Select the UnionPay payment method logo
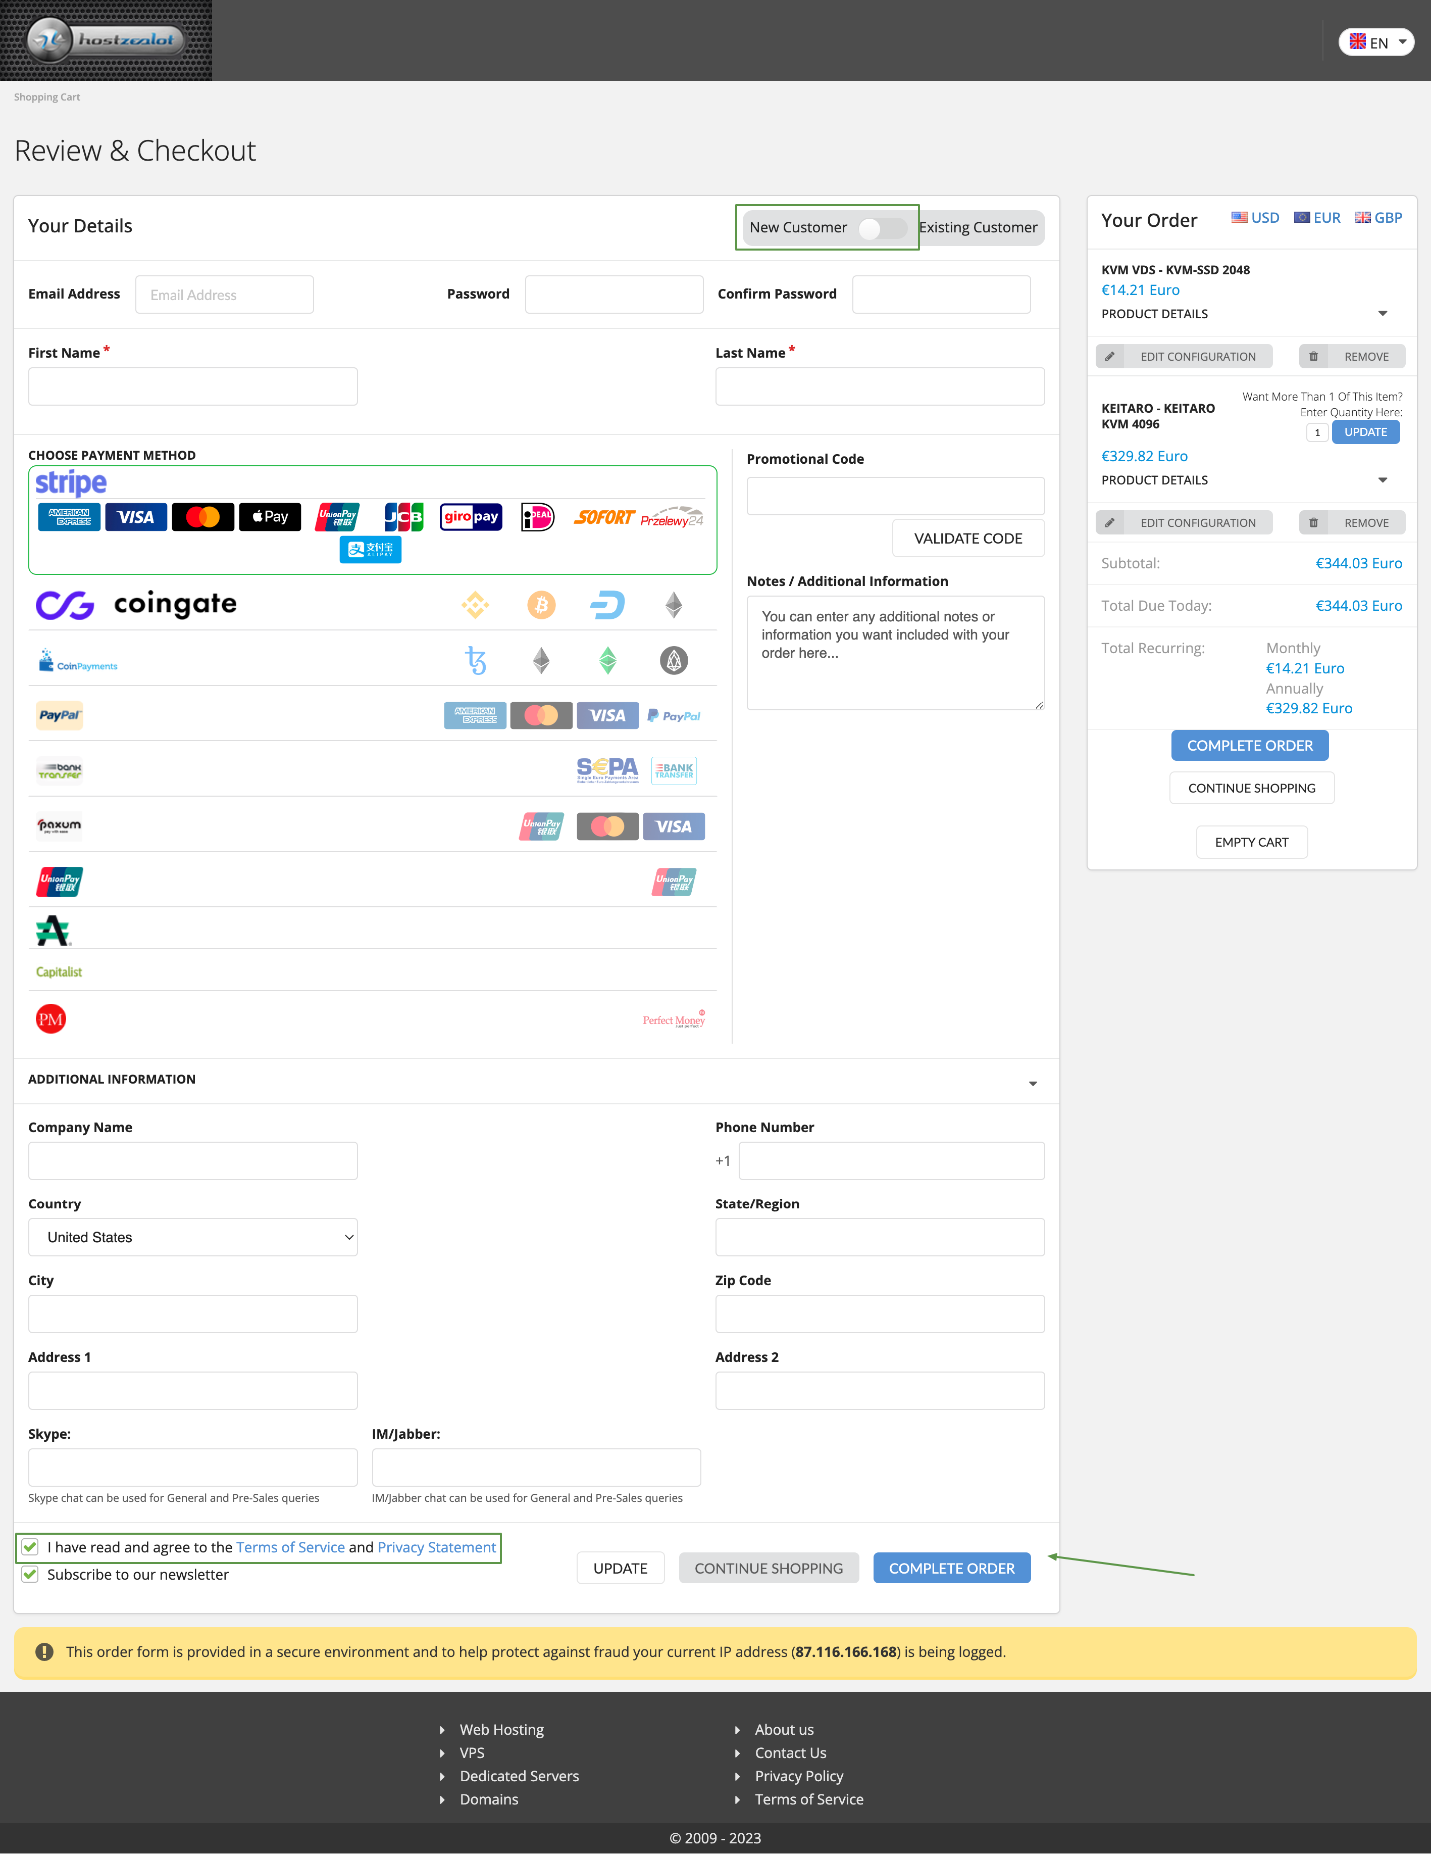This screenshot has width=1431, height=1855. (x=60, y=882)
